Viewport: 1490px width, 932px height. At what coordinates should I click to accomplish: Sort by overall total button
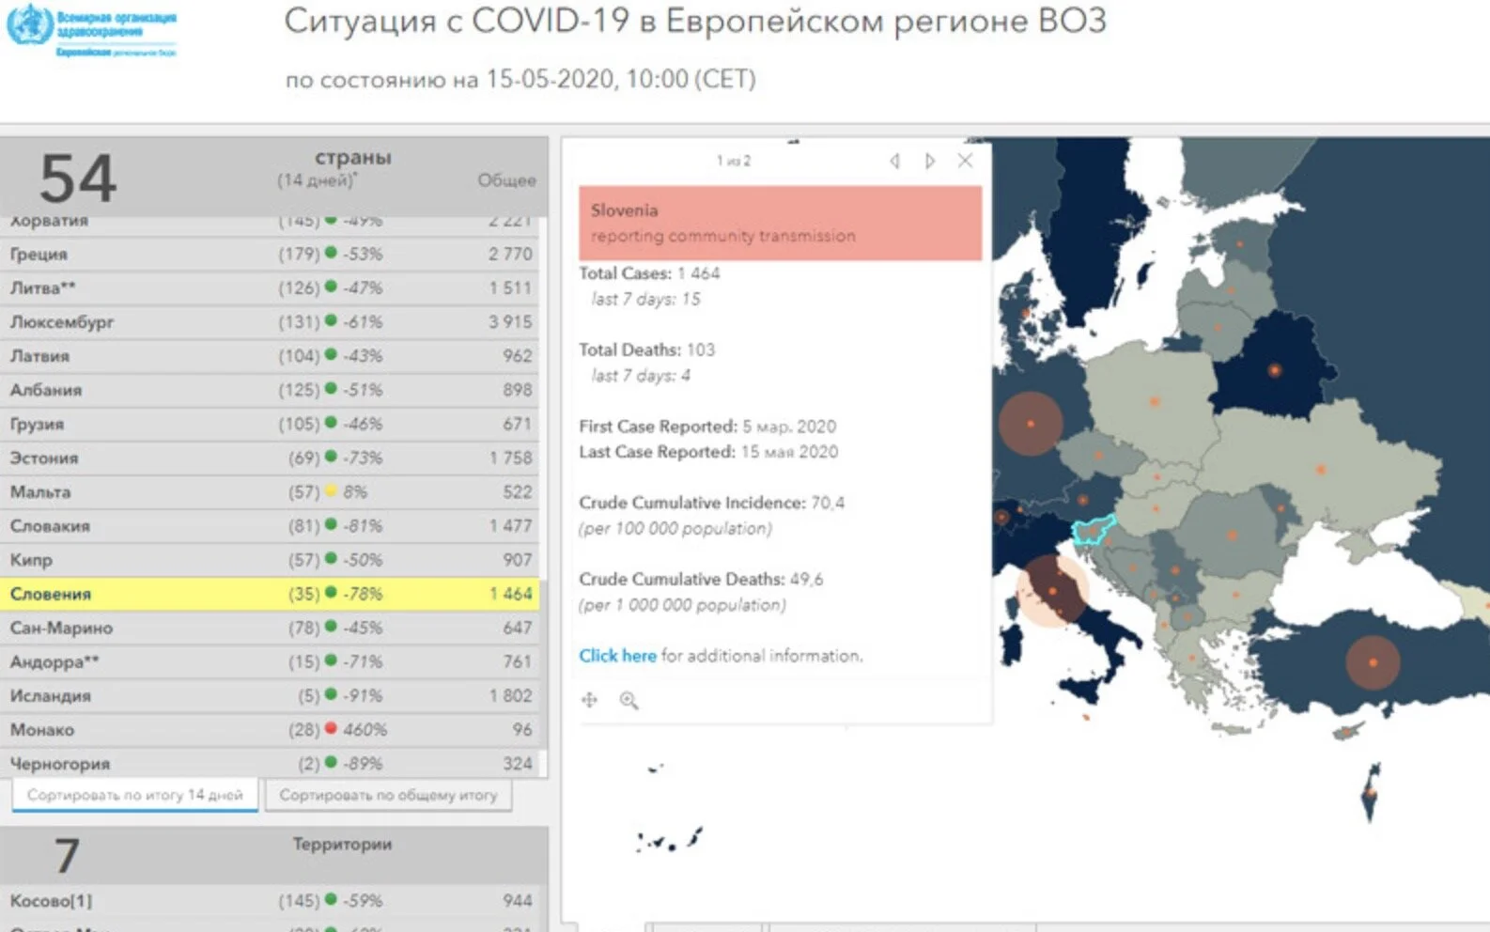click(388, 795)
